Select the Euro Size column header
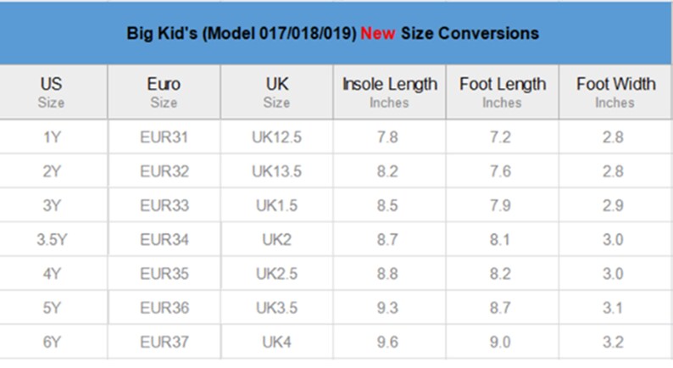Viewport: 673px width, 368px height. [x=164, y=92]
